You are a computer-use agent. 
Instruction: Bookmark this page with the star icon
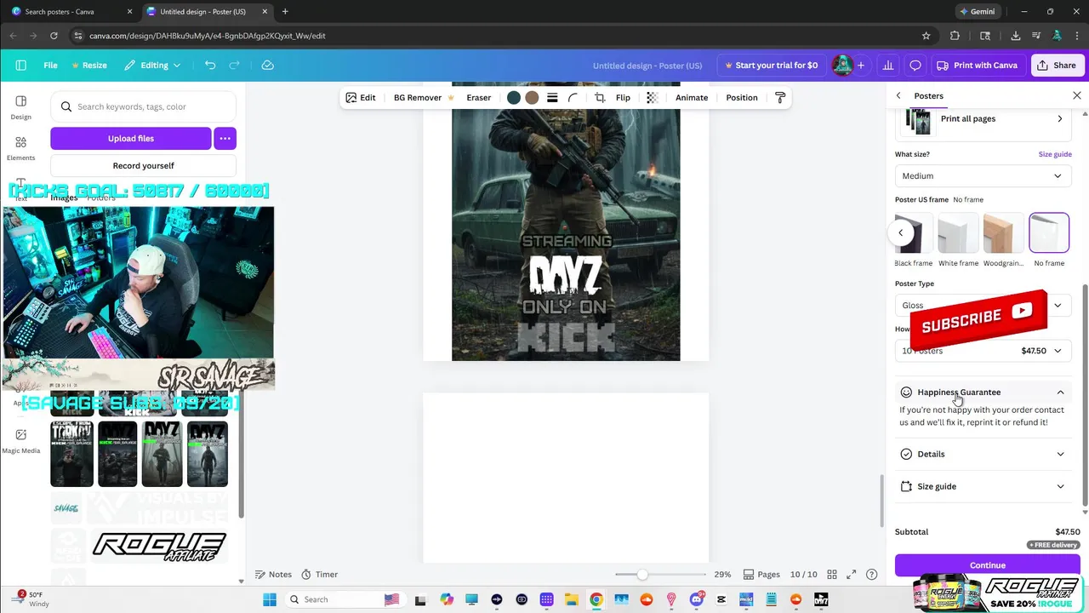926,36
